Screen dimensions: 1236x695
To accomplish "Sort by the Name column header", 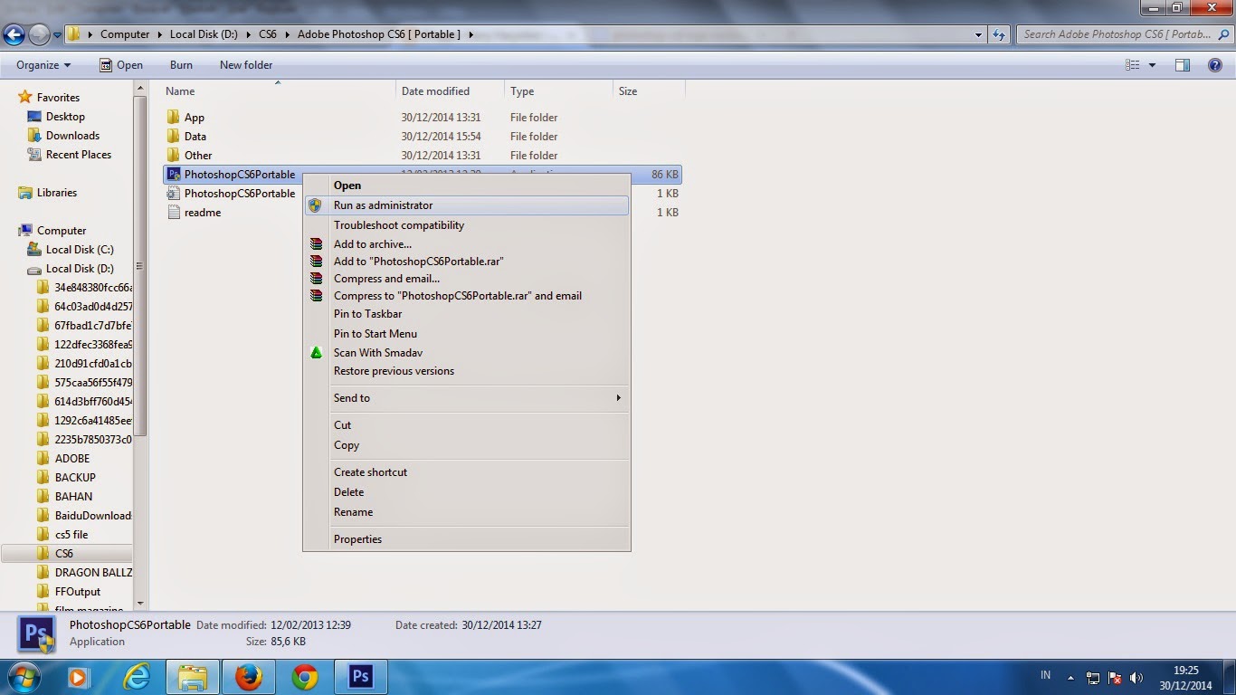I will click(x=279, y=91).
